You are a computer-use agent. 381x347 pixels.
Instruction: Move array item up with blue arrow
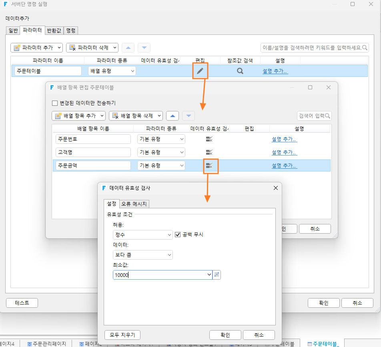[x=172, y=116]
